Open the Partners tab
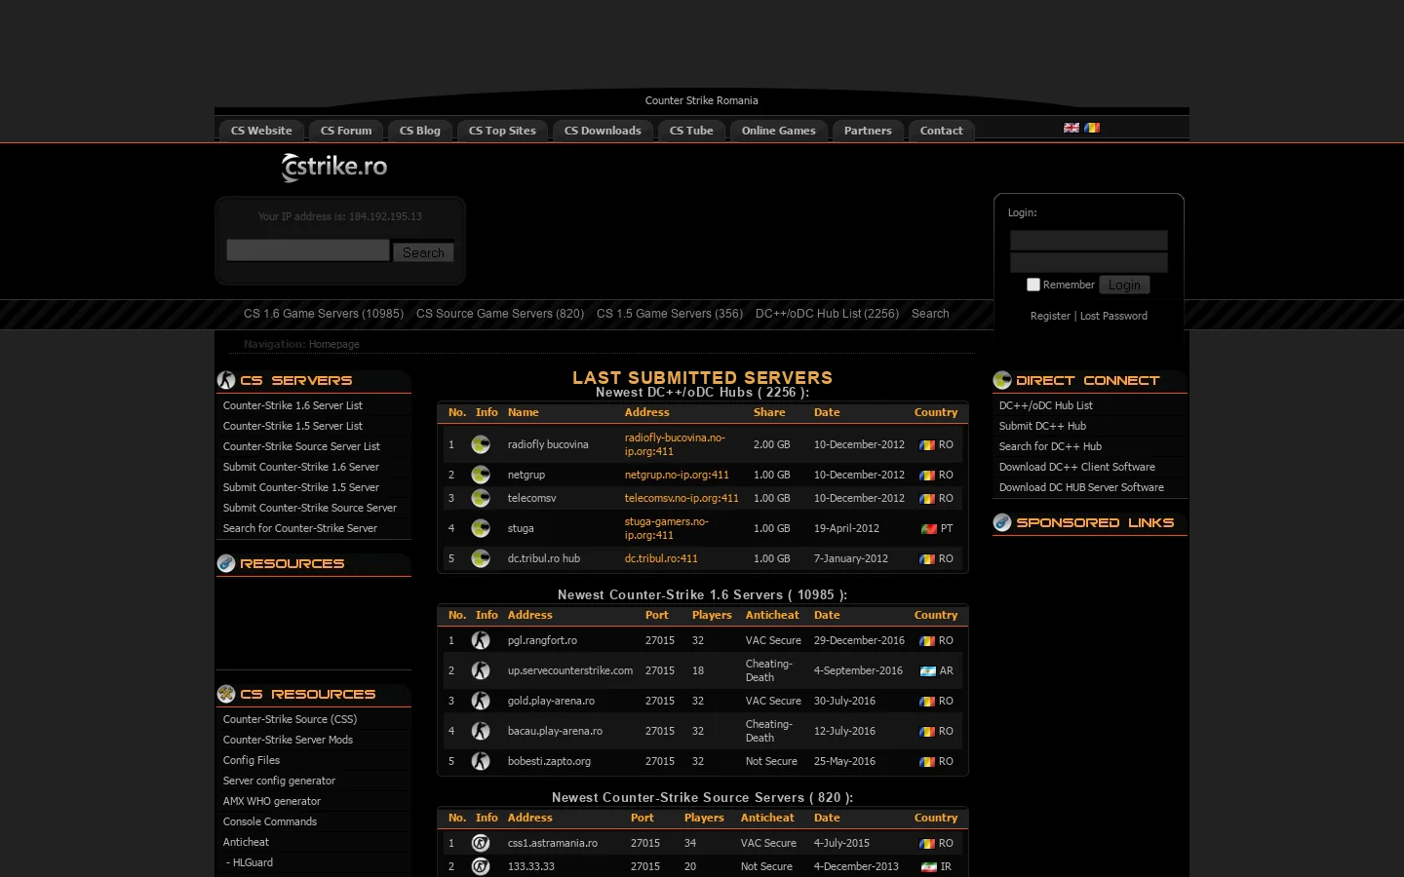 868,131
